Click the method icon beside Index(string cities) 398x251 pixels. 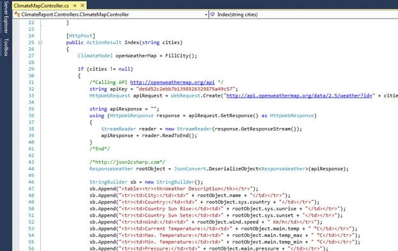click(213, 15)
